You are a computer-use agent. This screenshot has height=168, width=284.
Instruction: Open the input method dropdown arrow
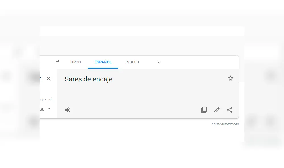click(x=49, y=109)
